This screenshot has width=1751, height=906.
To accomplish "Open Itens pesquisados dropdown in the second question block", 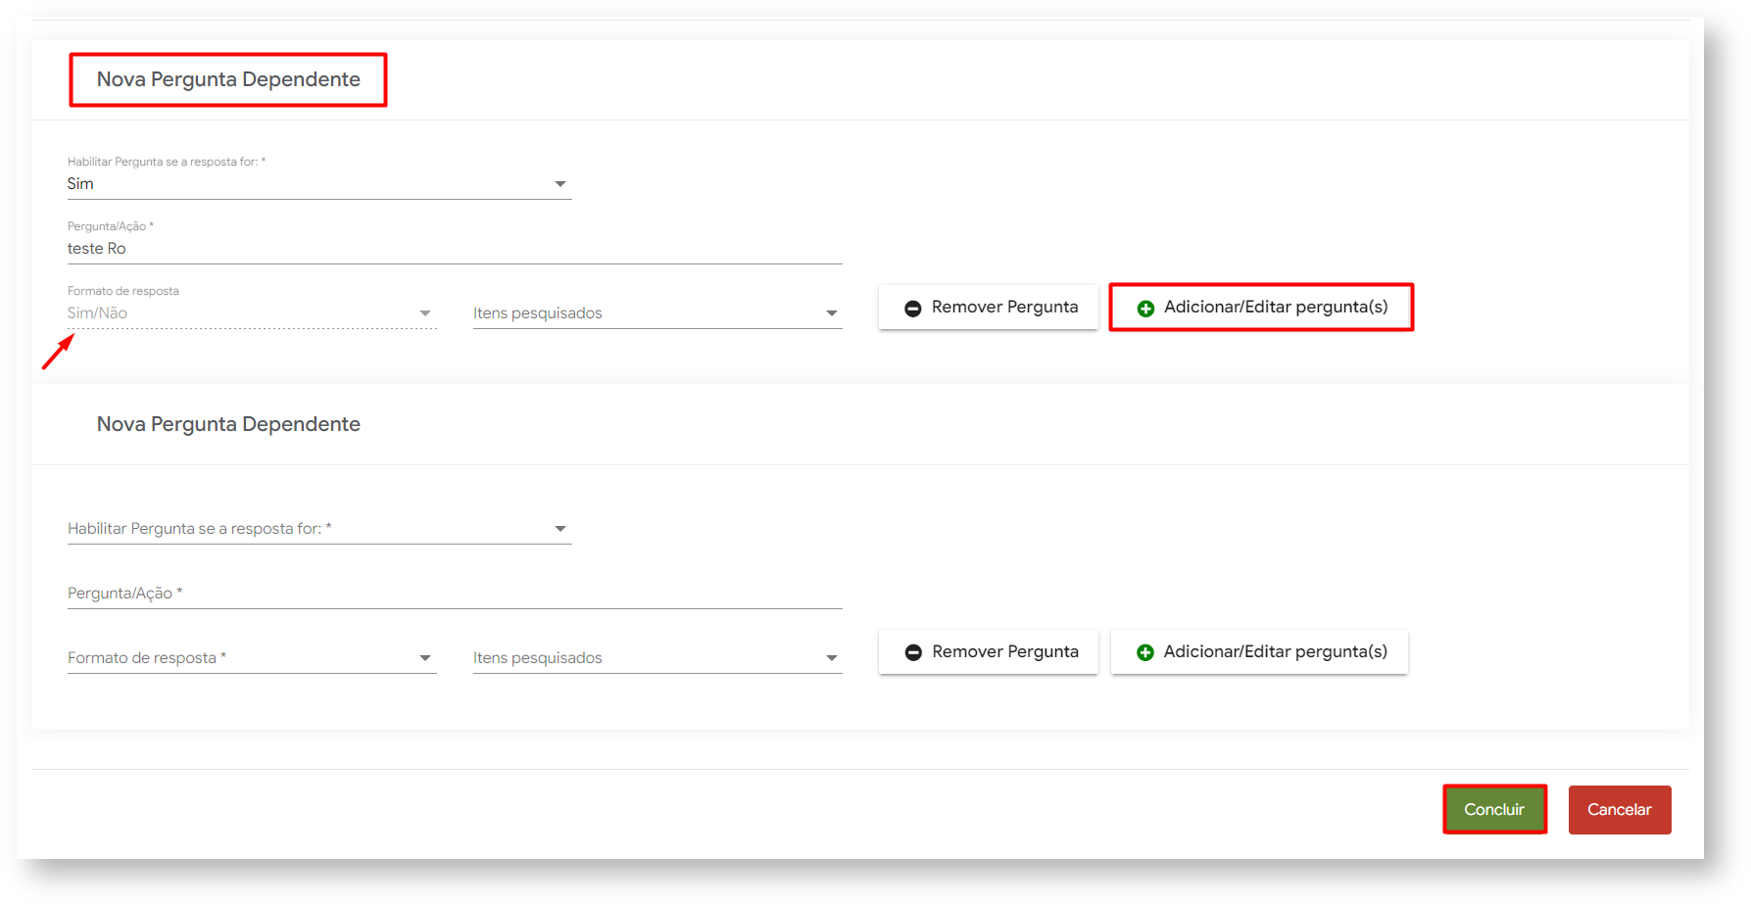I will pos(657,658).
